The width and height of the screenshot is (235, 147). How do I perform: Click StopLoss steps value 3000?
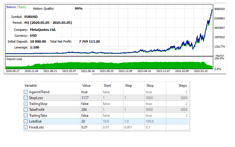[x=184, y=98]
